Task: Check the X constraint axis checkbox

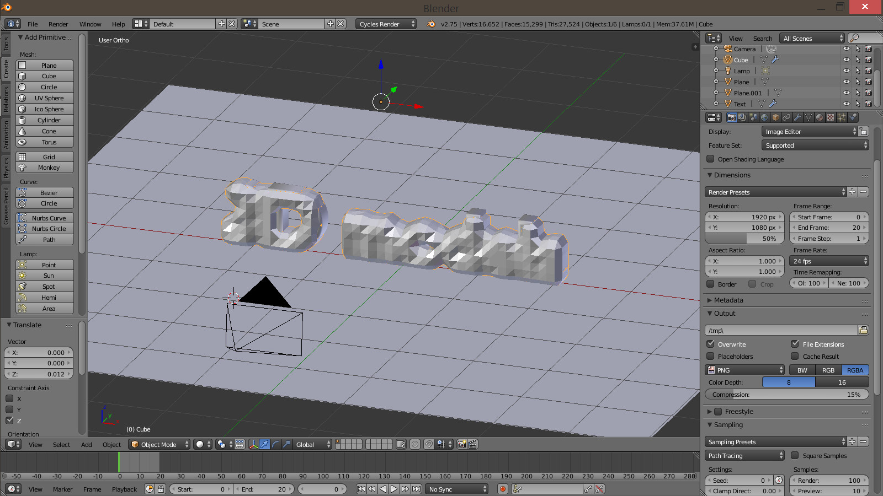Action: 9,398
